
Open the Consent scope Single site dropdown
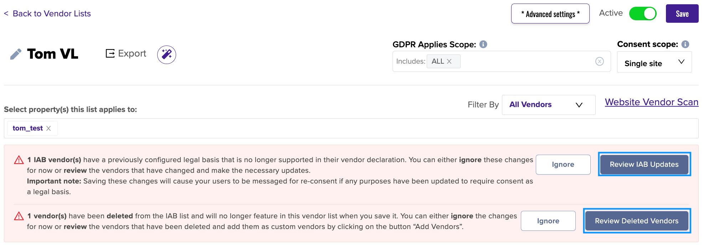click(x=654, y=62)
